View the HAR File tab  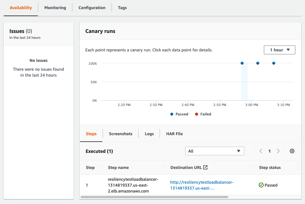[x=174, y=134]
